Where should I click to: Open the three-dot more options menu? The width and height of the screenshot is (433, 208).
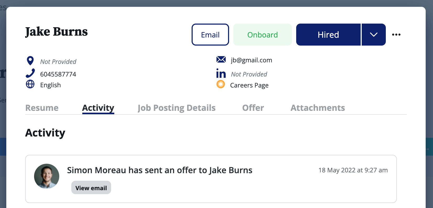(x=396, y=35)
